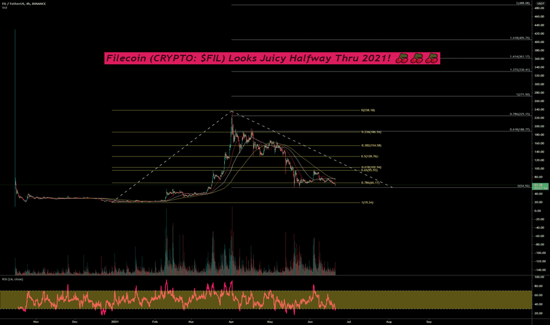
Task: Click the 400.00 price axis tick
Action: [539, 42]
